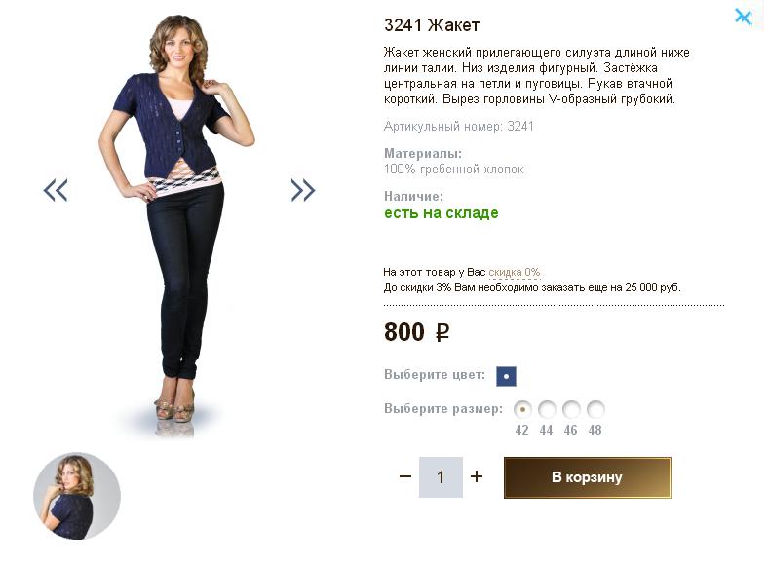
Task: Open the "скидка 0%" discount link
Action: pos(514,272)
